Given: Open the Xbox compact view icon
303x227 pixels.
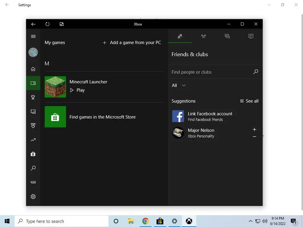Looking at the screenshot, I should coord(62,24).
